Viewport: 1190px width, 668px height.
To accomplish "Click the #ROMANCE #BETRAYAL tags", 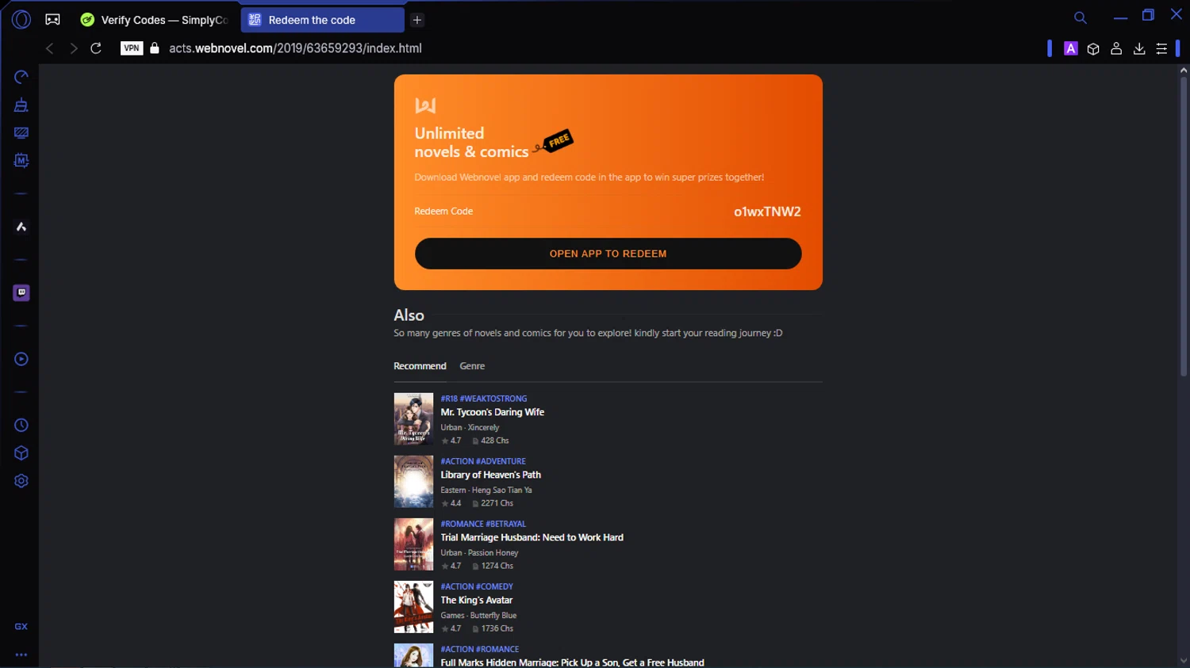I will tap(482, 524).
